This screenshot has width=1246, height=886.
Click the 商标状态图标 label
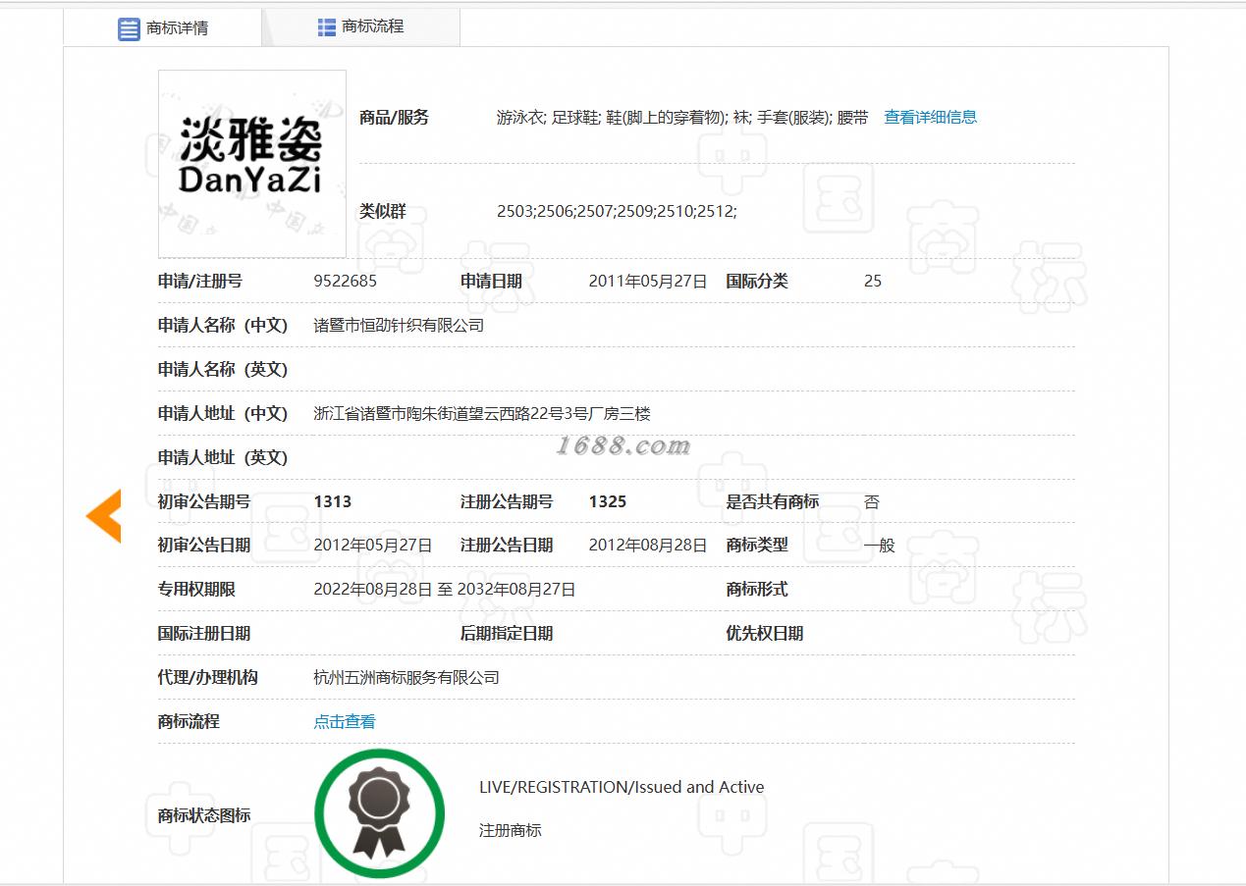(204, 815)
